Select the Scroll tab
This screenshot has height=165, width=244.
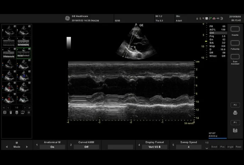pyautogui.click(x=214, y=147)
